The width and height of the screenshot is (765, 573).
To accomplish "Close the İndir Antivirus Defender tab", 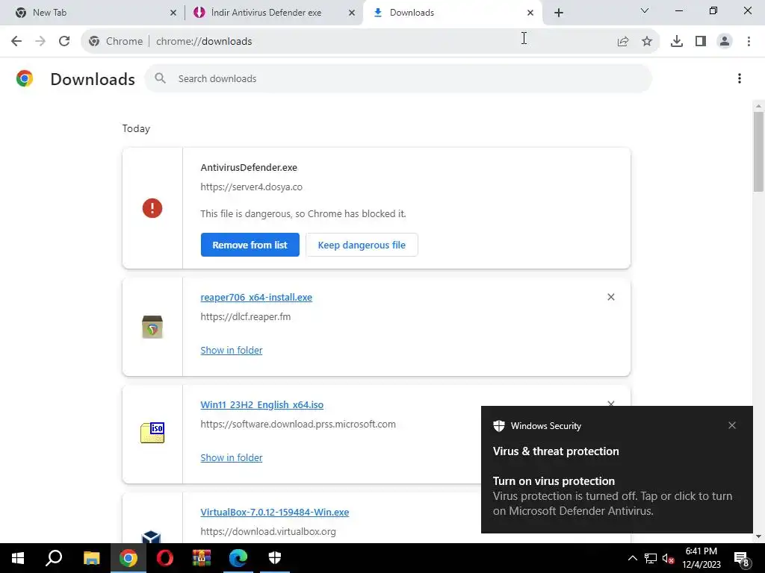I will [351, 13].
